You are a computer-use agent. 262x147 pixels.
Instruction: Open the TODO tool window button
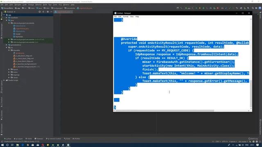tap(29, 139)
